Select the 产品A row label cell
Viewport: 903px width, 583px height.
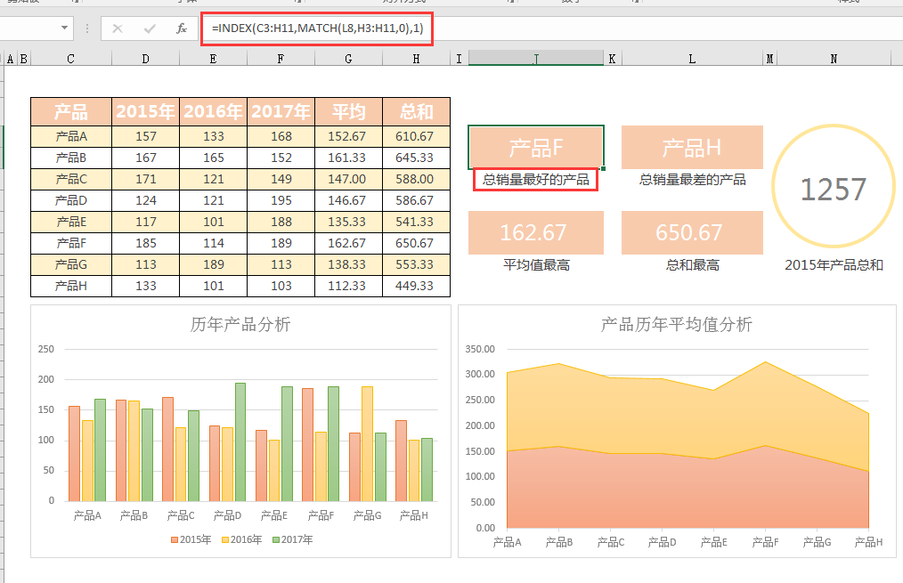coord(71,136)
